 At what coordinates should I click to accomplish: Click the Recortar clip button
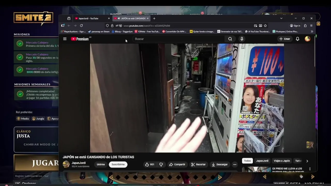tap(198, 164)
